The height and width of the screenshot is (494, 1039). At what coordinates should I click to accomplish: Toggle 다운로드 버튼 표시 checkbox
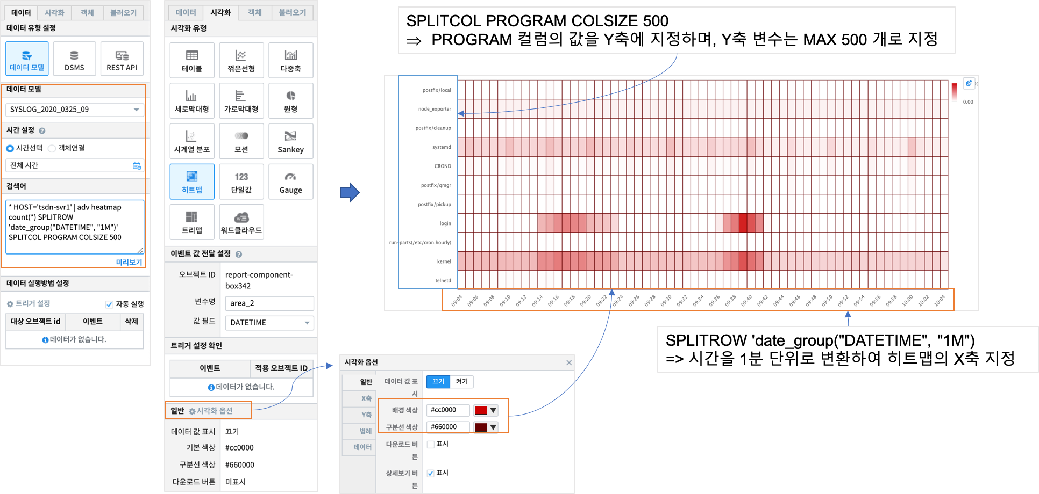point(431,444)
